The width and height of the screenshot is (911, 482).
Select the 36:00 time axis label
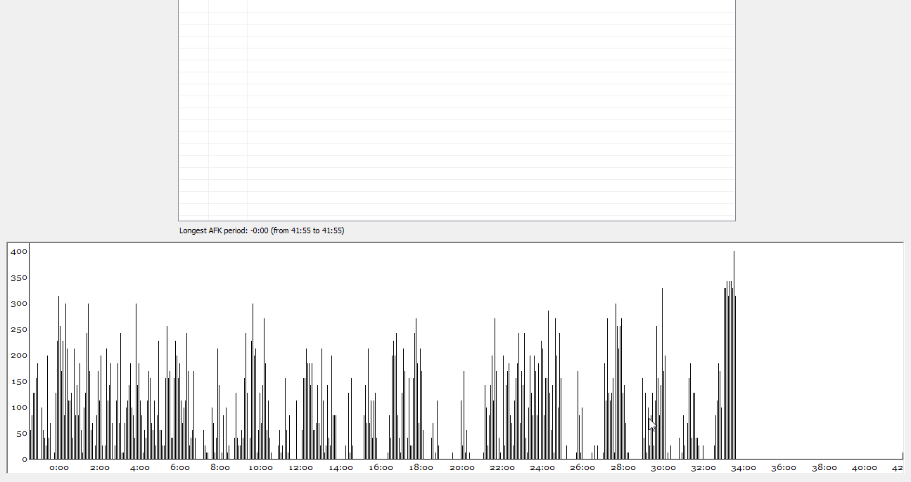coord(784,468)
